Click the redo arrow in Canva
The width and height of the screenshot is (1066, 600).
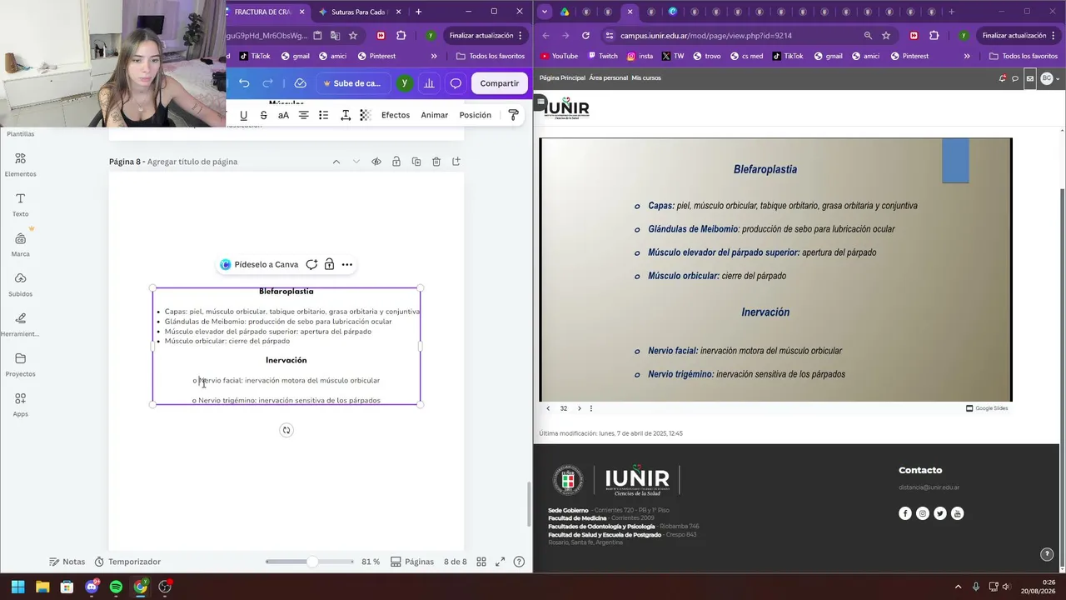[267, 83]
